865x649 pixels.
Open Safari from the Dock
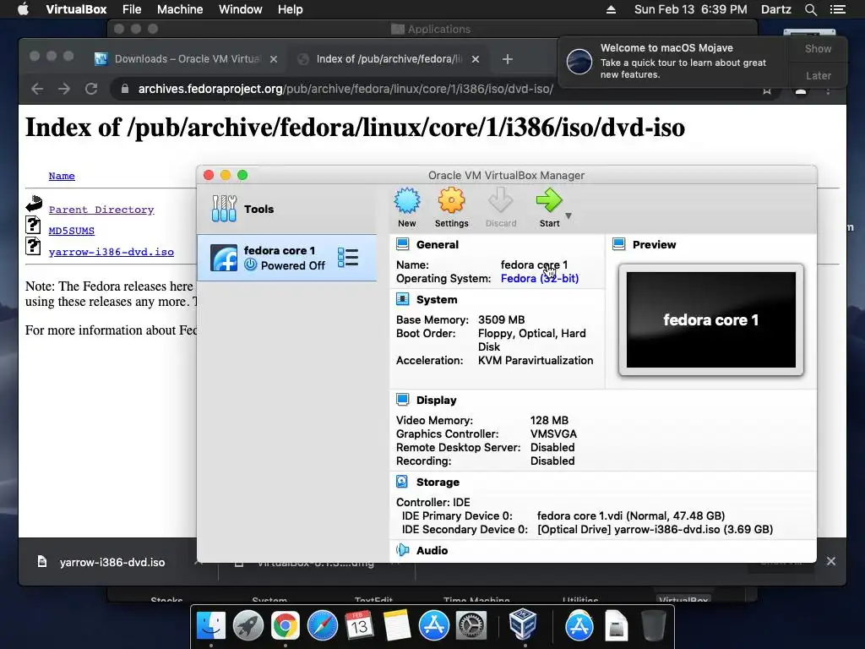coord(322,625)
